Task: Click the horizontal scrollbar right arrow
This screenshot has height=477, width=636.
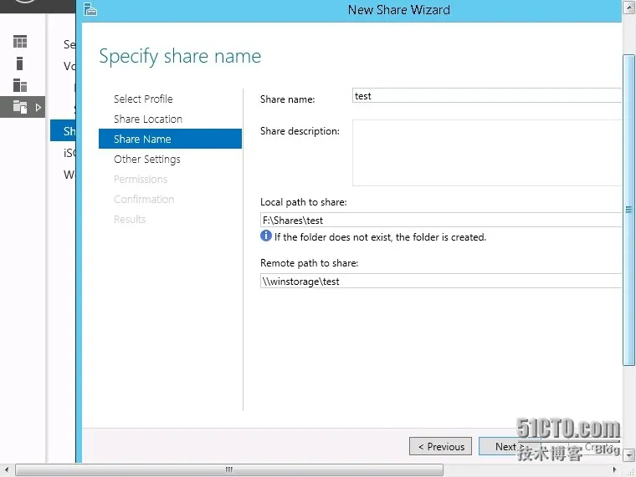Action: pos(614,469)
